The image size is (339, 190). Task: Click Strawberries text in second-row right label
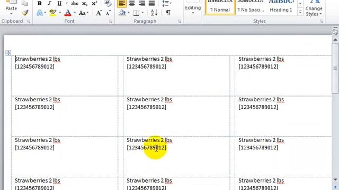click(261, 100)
